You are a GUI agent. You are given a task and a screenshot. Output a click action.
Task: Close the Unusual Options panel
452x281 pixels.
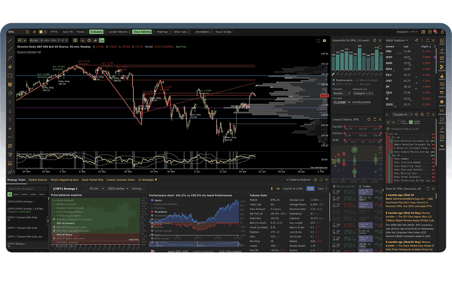click(x=380, y=119)
